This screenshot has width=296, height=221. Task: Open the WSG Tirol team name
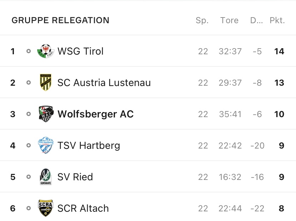click(80, 51)
